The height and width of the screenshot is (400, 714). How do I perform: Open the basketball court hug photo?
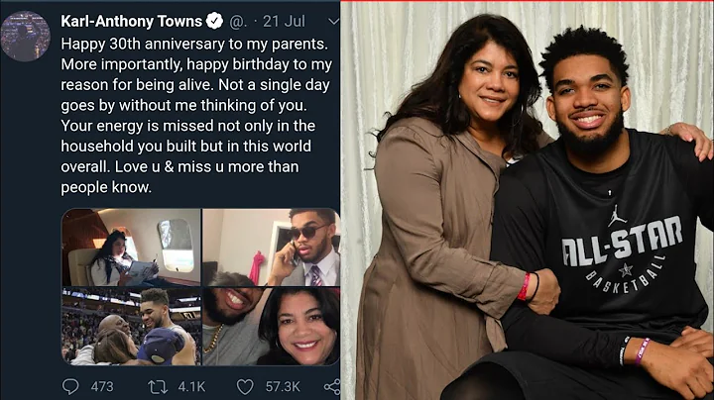pos(131,326)
